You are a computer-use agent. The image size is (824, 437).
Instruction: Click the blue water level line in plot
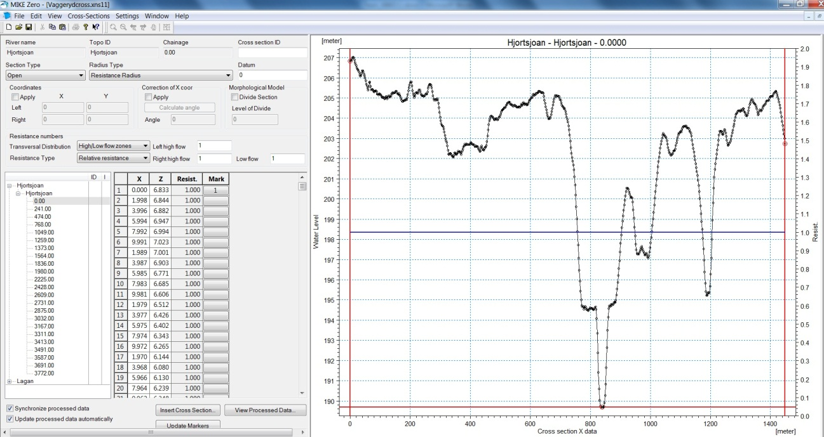click(x=567, y=232)
